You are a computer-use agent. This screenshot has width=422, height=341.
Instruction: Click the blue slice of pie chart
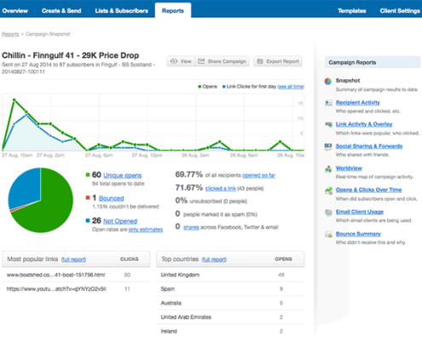(x=26, y=188)
